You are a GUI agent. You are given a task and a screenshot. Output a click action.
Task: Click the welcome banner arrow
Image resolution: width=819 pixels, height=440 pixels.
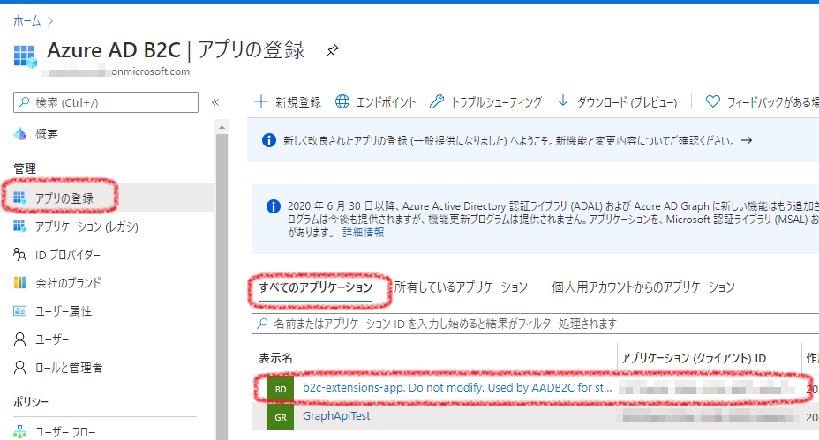click(x=747, y=140)
